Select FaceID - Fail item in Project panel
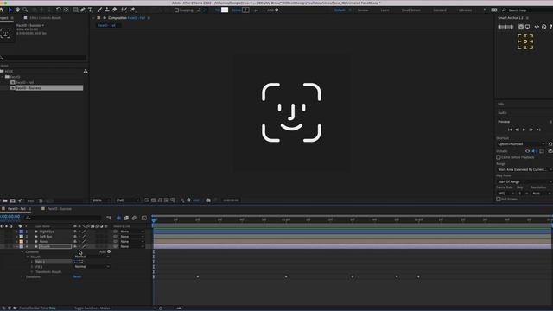The width and height of the screenshot is (553, 311). 25,82
